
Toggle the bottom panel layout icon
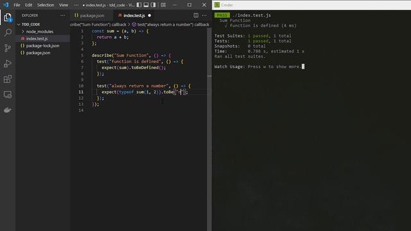tap(146, 4)
